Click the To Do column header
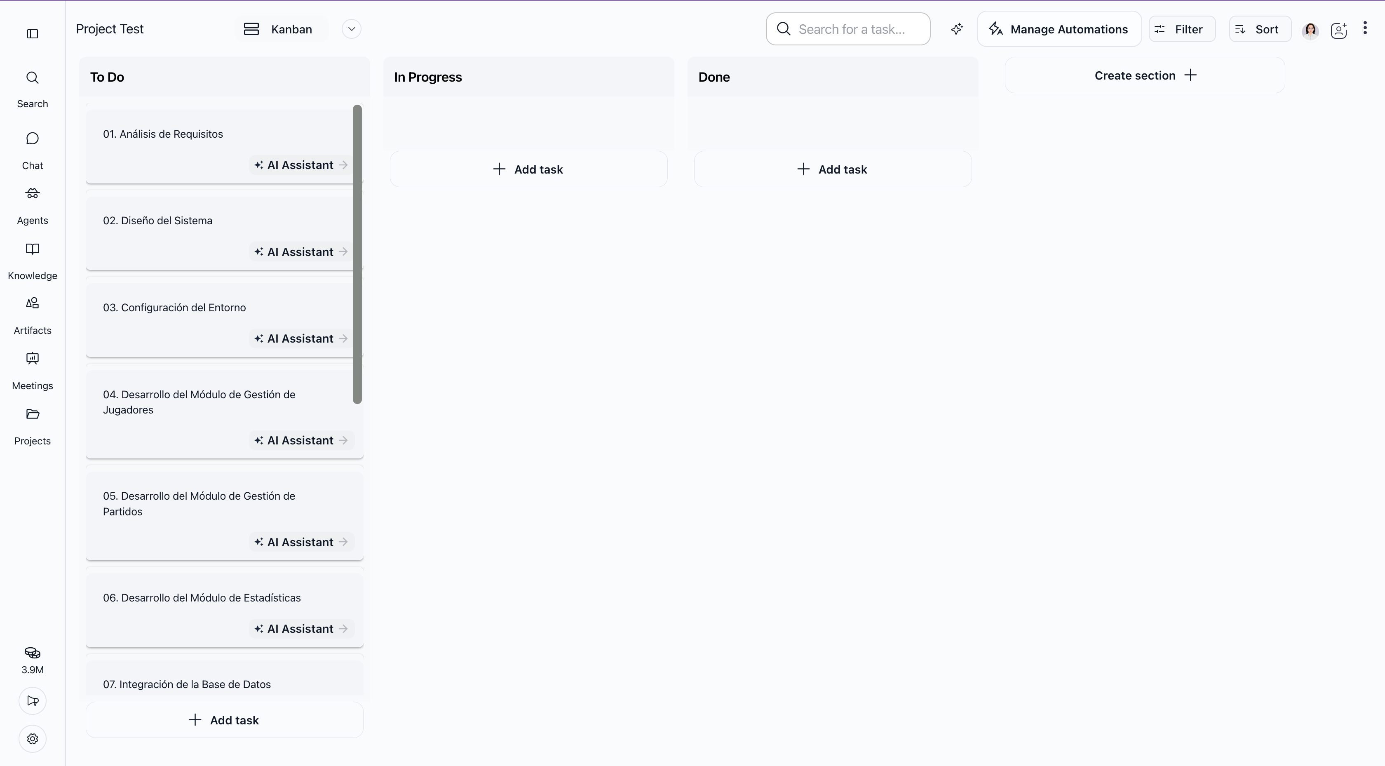Screen dimensions: 1385x766 224,77
